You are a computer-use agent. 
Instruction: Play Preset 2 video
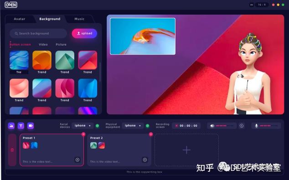pyautogui.click(x=145, y=160)
